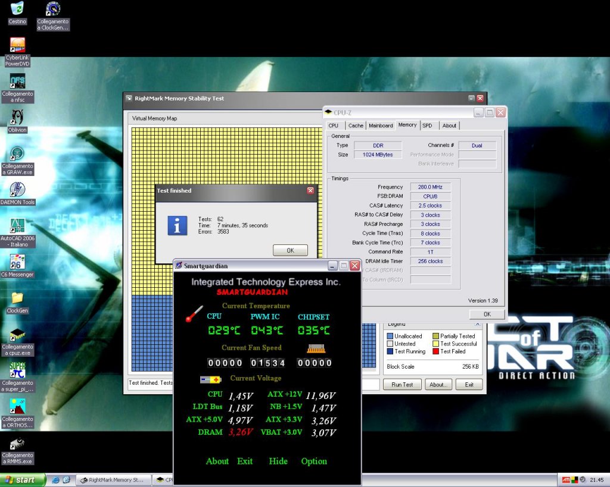Viewport: 610px width, 487px height.
Task: Switch to the Cache tab in CPU-Z
Action: point(356,125)
